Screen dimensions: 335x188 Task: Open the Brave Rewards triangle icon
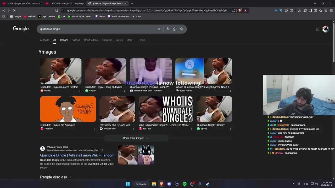point(245,10)
